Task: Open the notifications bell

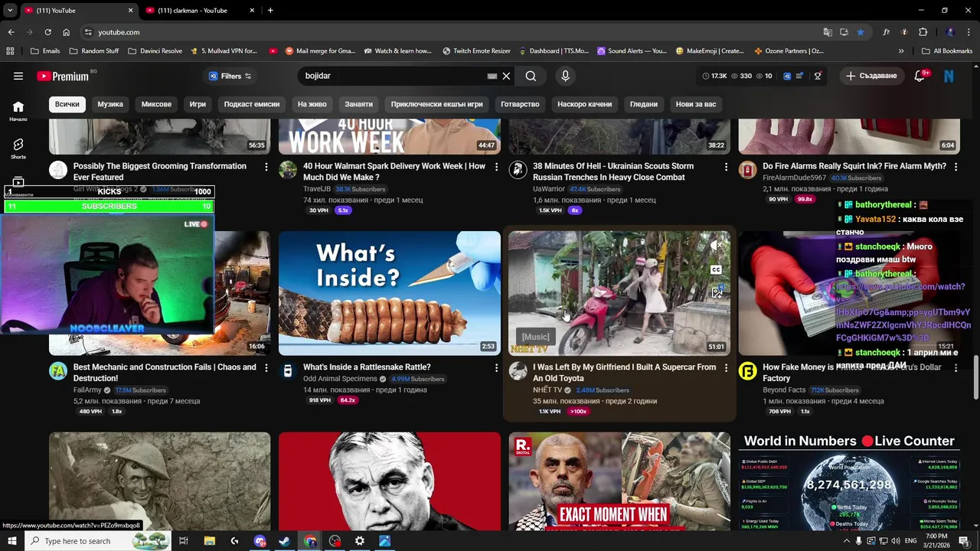Action: [920, 76]
